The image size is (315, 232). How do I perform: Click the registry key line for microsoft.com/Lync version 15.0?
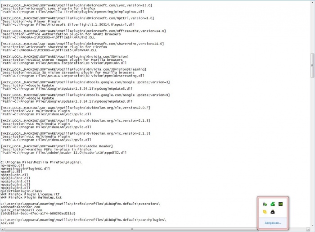76,5
